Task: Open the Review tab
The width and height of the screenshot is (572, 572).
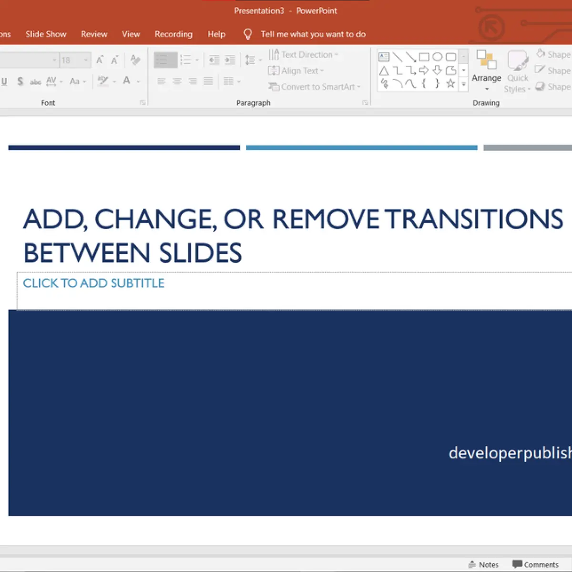Action: (x=94, y=34)
